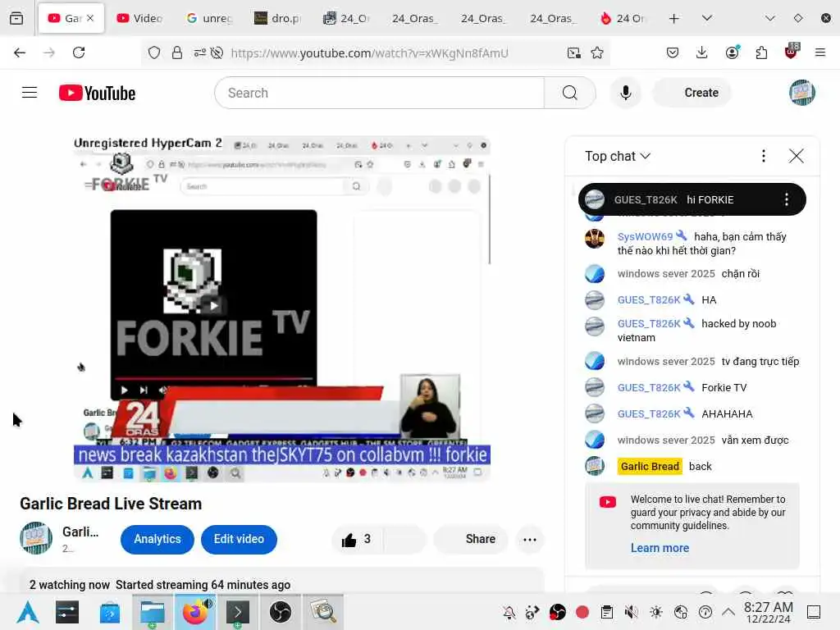Screen dimensions: 840x630
Task: Click the live stream video player
Action: [282, 308]
